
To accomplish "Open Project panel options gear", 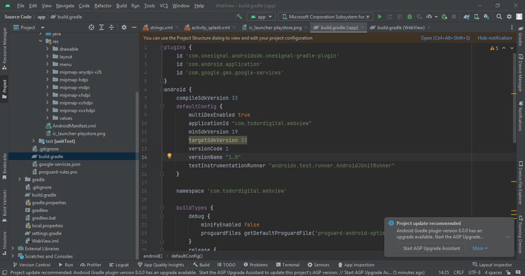I will coord(124,28).
